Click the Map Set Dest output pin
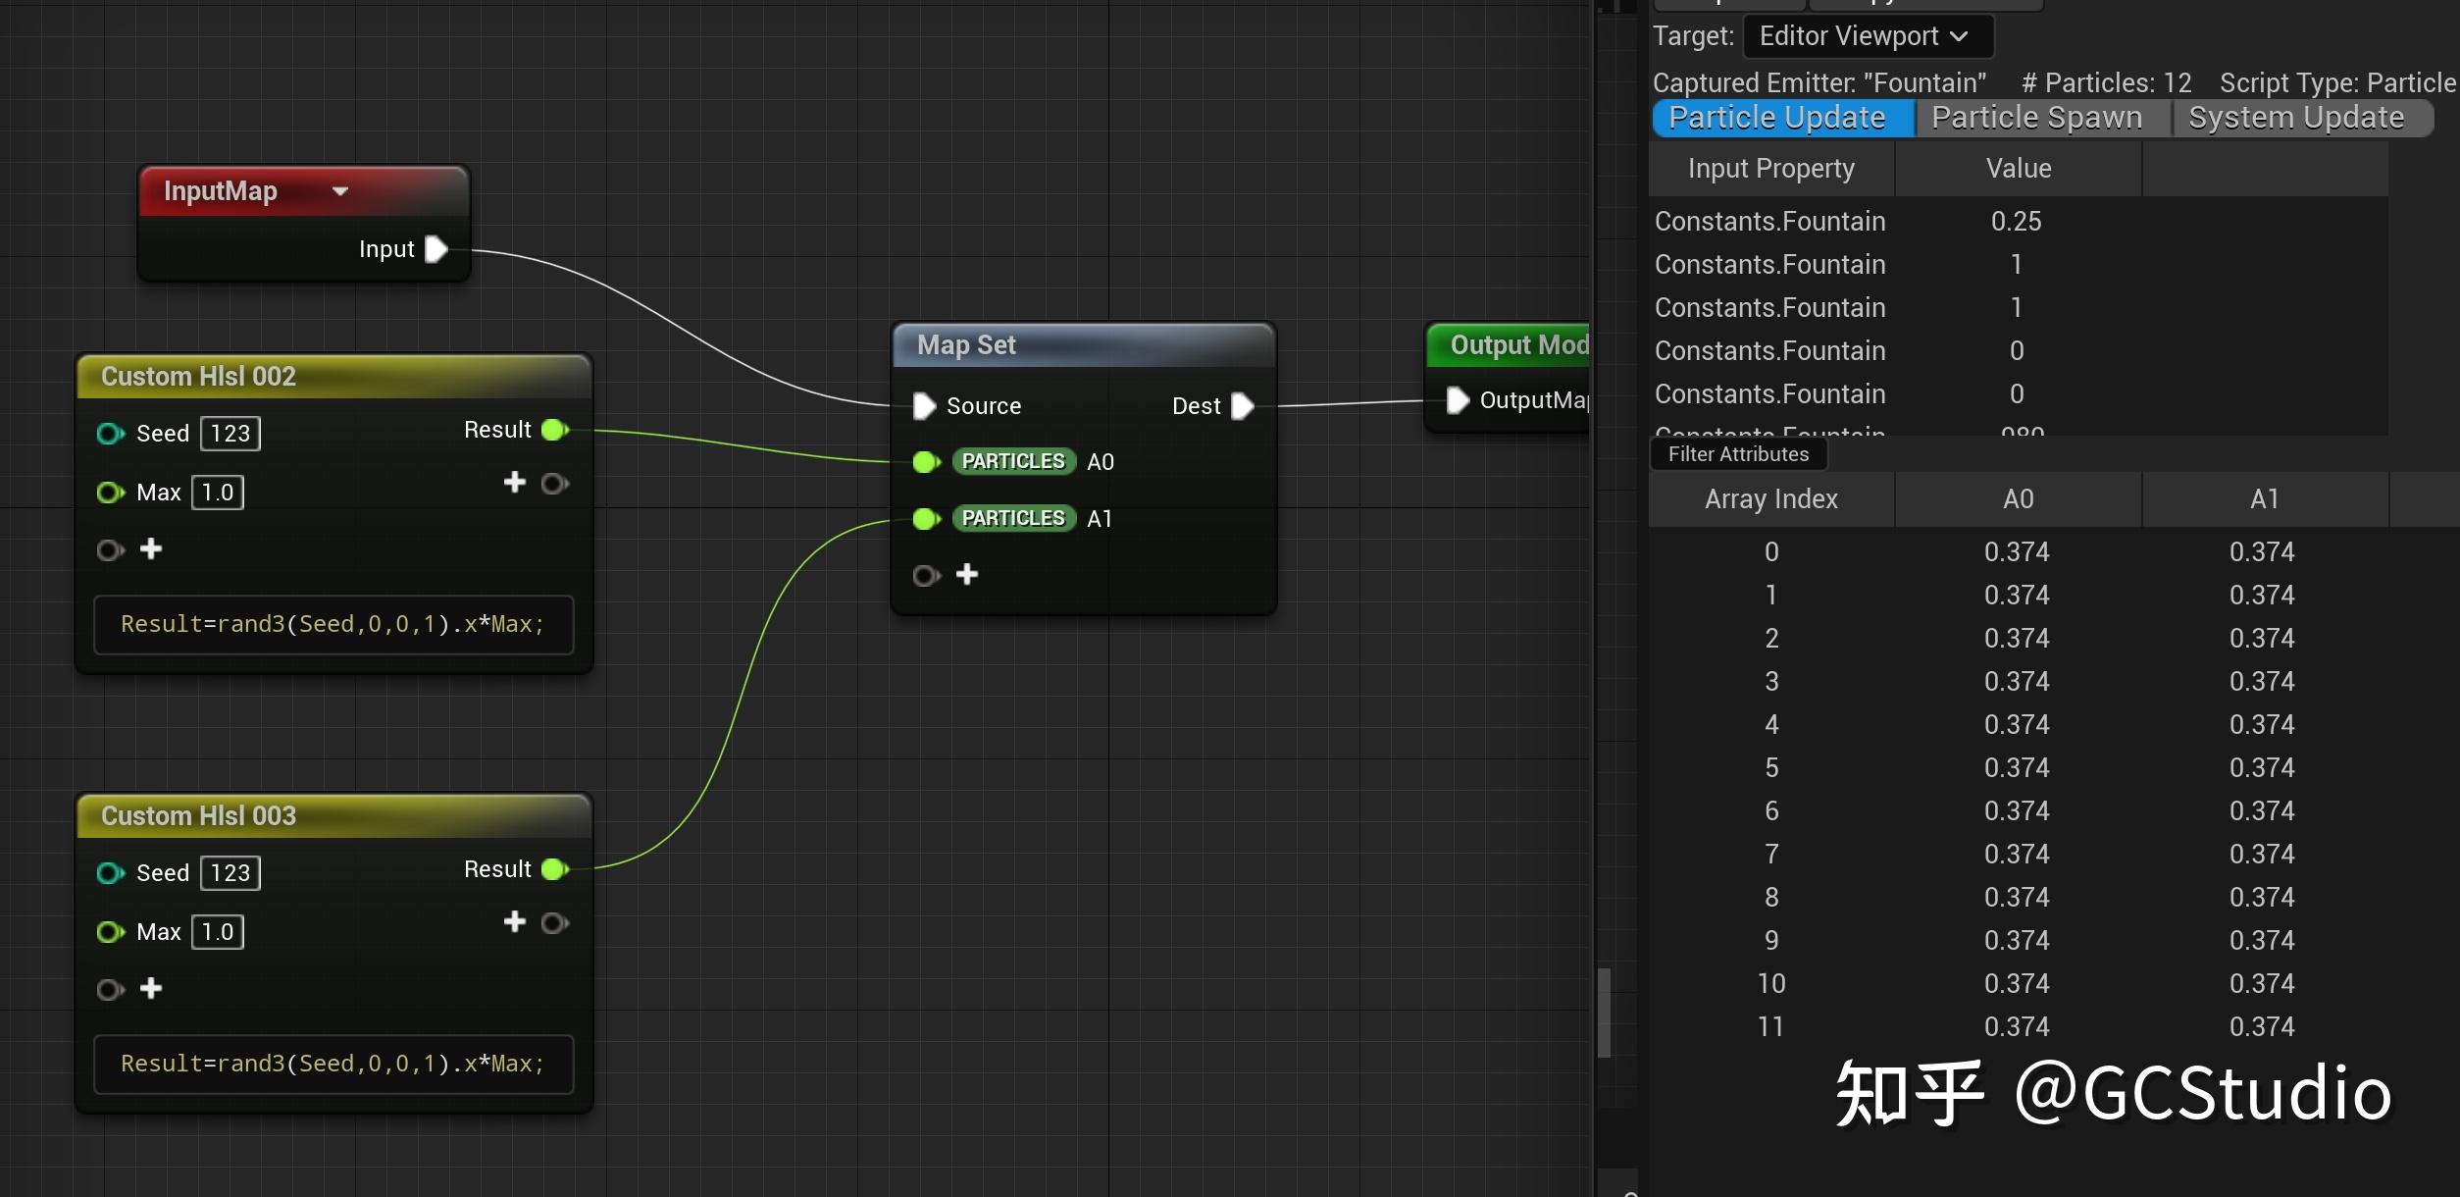 click(x=1243, y=406)
